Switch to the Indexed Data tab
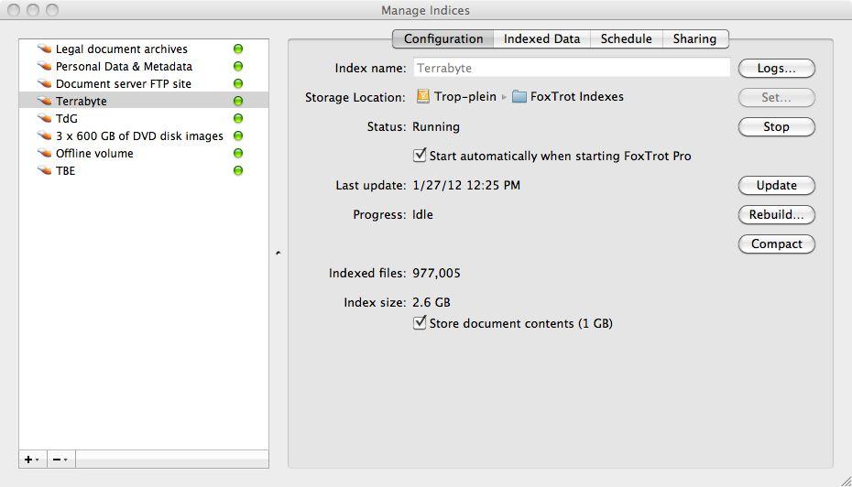 [541, 38]
